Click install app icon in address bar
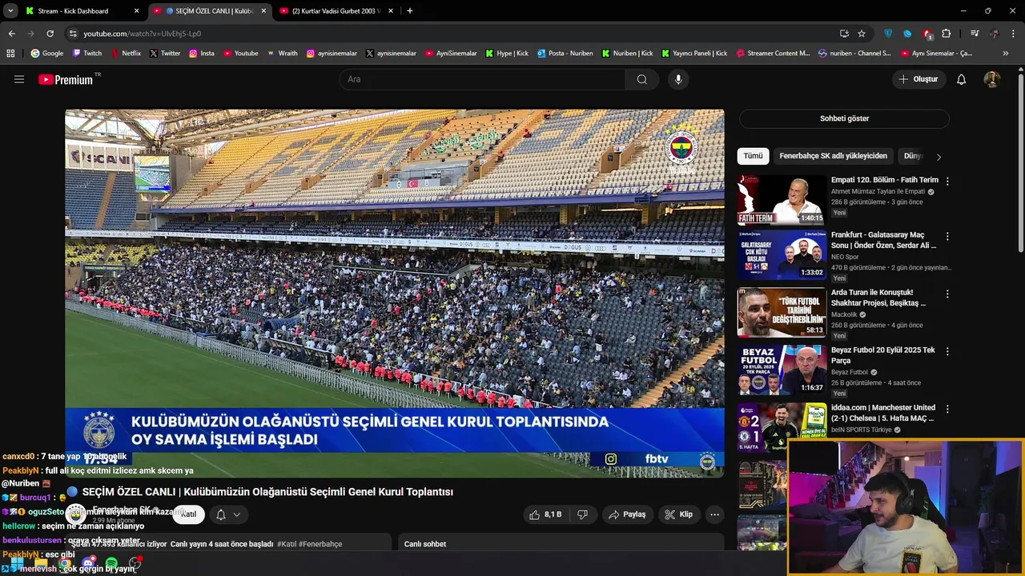This screenshot has height=576, width=1025. click(x=844, y=34)
